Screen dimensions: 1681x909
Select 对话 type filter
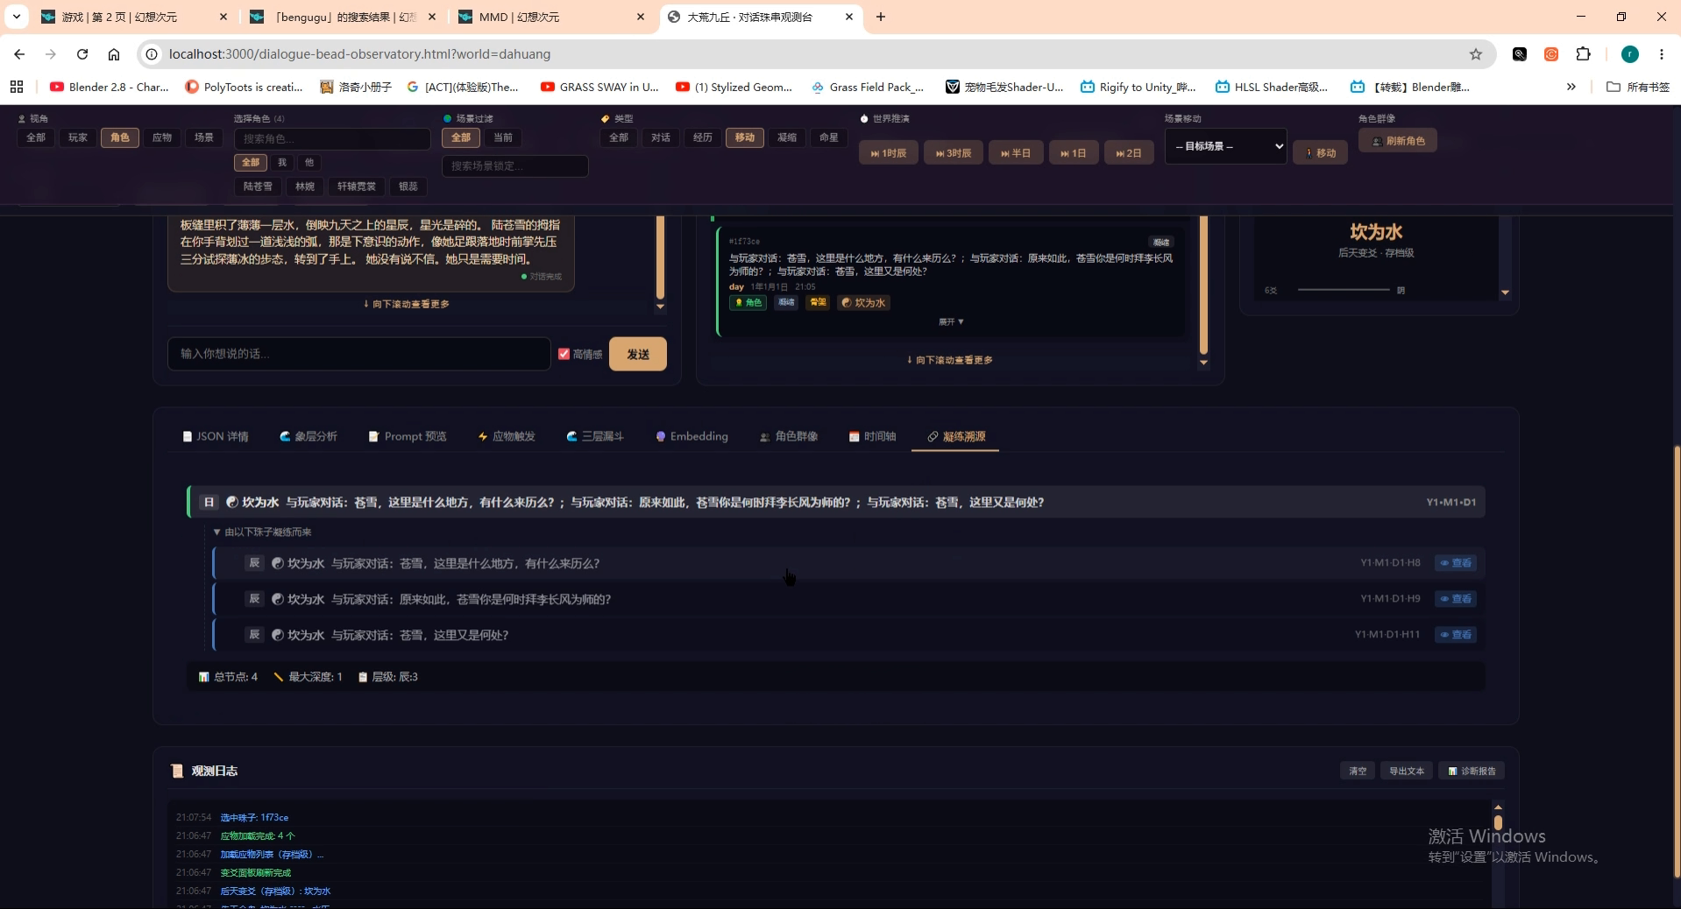pyautogui.click(x=661, y=137)
